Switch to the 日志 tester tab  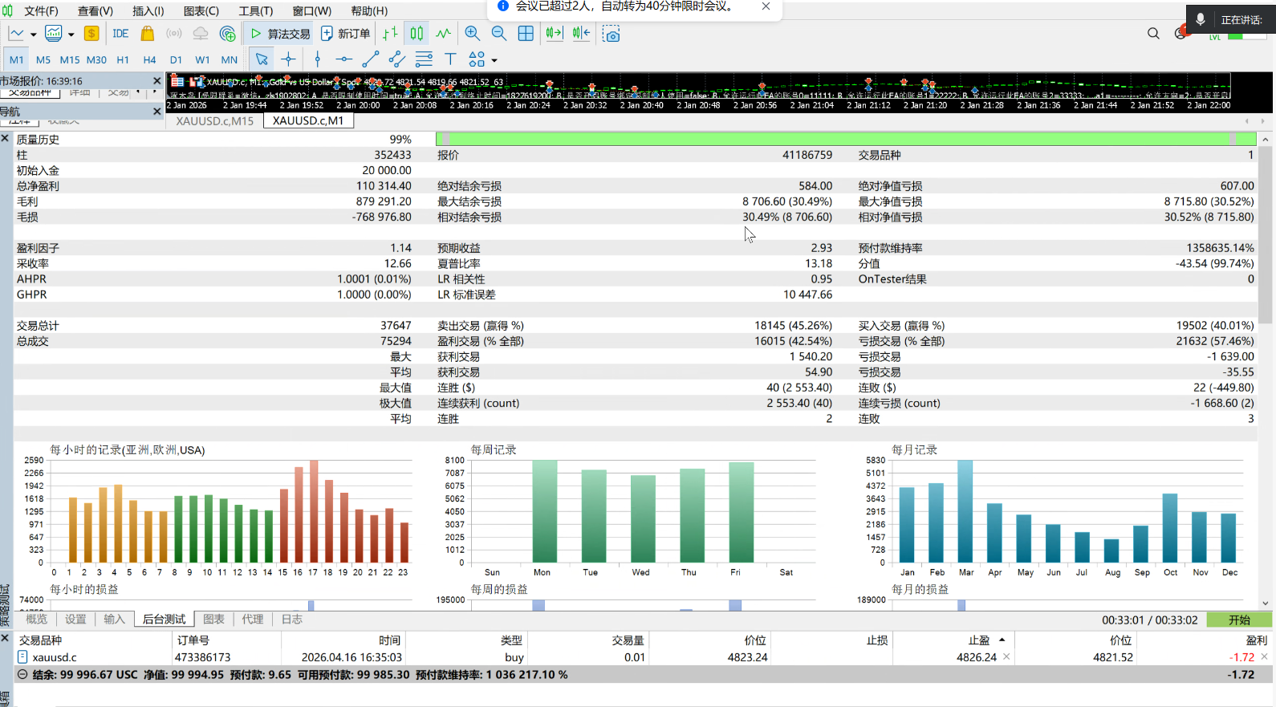pos(292,619)
